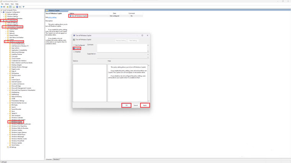Screen dimensions: 291x163
Task: Click the Next Setting button
Action: pos(133,40)
